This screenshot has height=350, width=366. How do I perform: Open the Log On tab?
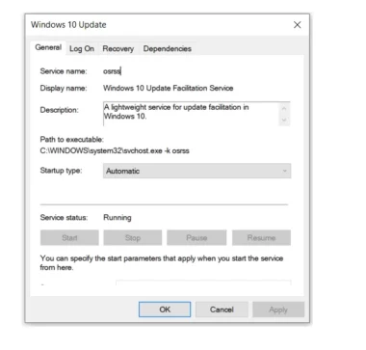point(82,49)
